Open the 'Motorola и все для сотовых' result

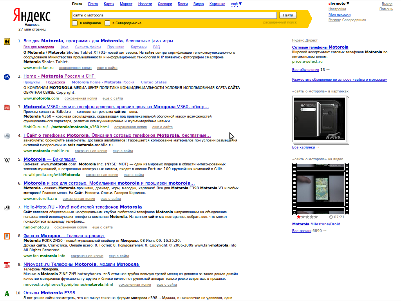pyautogui.click(x=109, y=183)
